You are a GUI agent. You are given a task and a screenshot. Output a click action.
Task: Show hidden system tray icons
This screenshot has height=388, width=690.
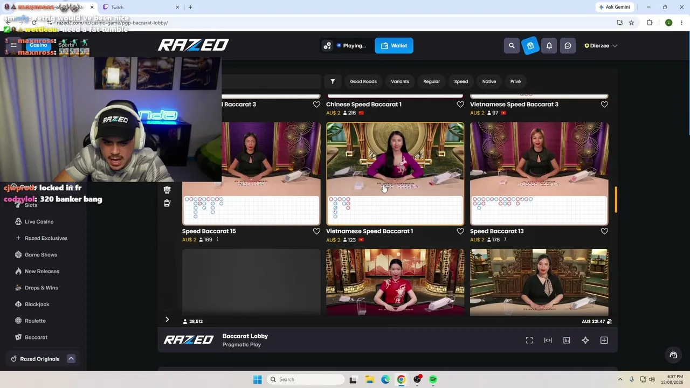coord(620,379)
